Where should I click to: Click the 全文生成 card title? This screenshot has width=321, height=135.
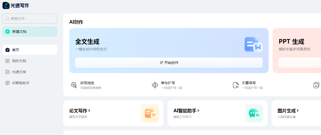[87, 42]
